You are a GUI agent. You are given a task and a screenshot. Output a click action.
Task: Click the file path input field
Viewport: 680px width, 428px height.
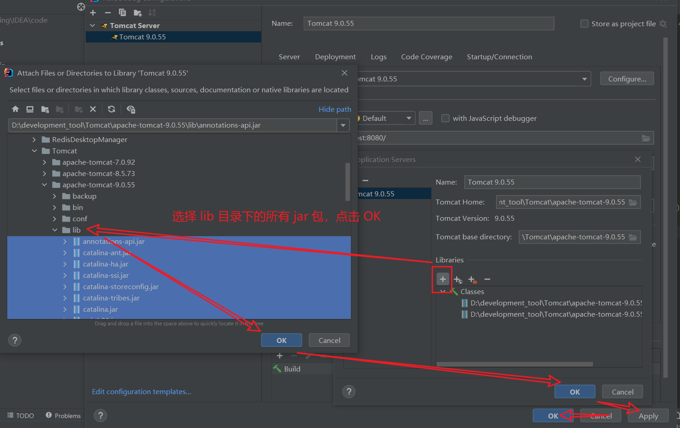click(x=173, y=125)
